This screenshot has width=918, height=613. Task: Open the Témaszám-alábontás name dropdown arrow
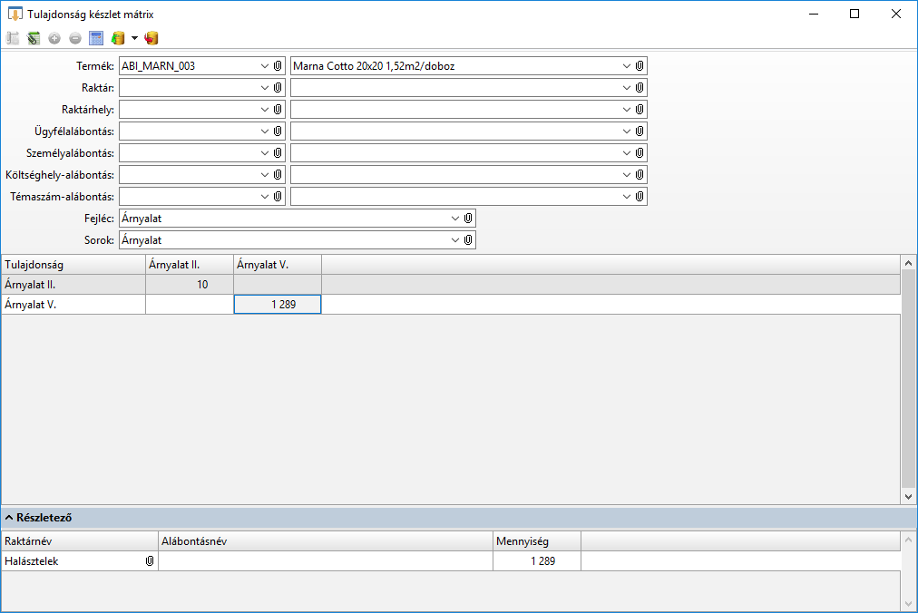tap(627, 196)
